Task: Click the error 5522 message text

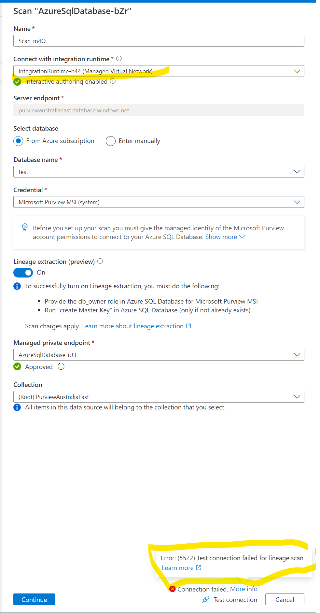Action: click(232, 558)
